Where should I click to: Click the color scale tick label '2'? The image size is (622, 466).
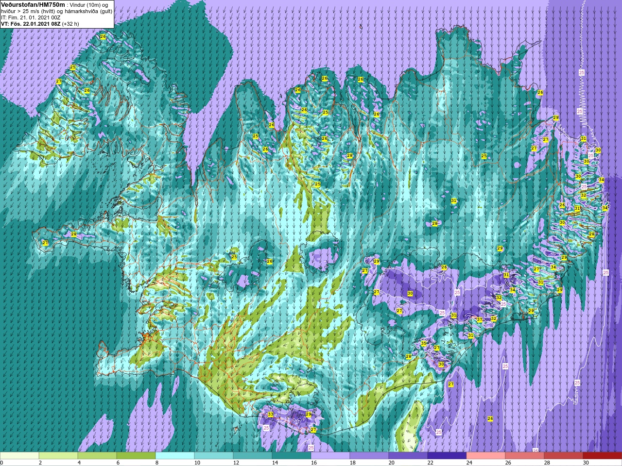click(x=40, y=463)
